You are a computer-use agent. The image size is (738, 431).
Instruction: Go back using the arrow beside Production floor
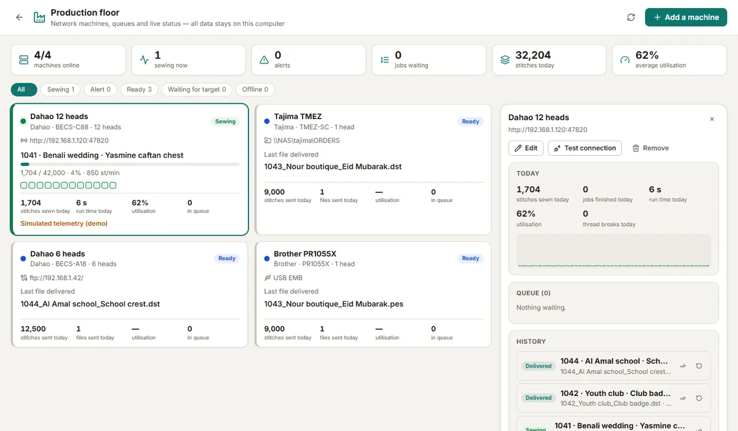(19, 17)
